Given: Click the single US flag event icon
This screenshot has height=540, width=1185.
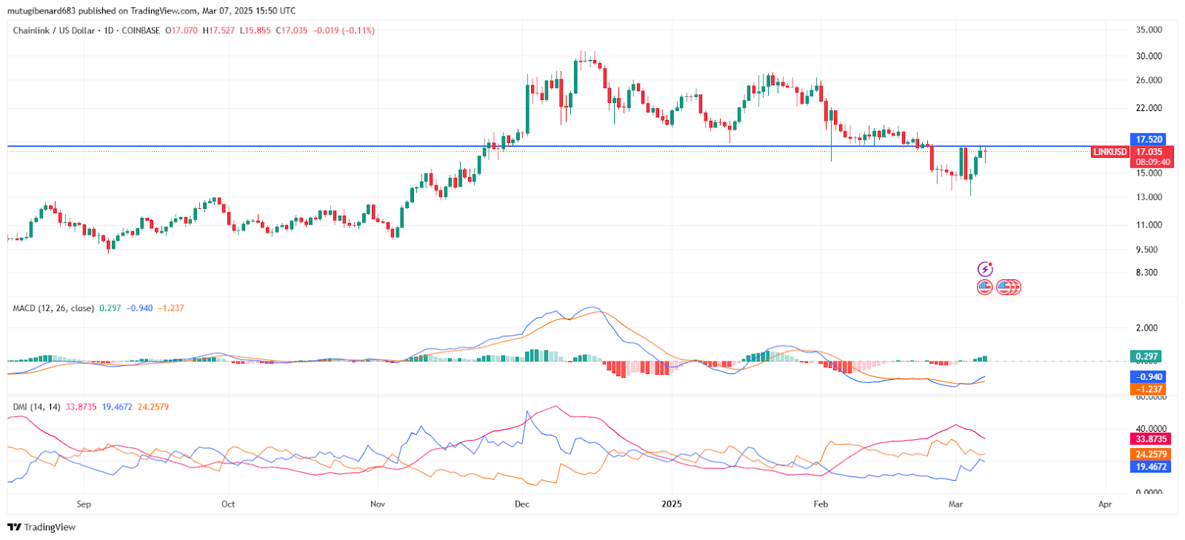Looking at the screenshot, I should click(984, 287).
